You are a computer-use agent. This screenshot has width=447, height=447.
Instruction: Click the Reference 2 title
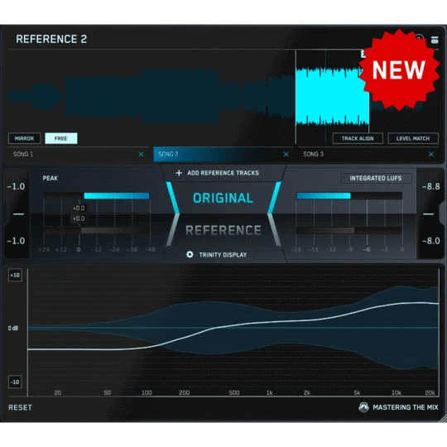[51, 39]
